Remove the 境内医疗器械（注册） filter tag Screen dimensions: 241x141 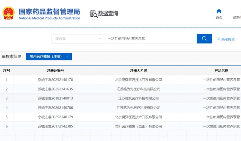[x=67, y=57]
